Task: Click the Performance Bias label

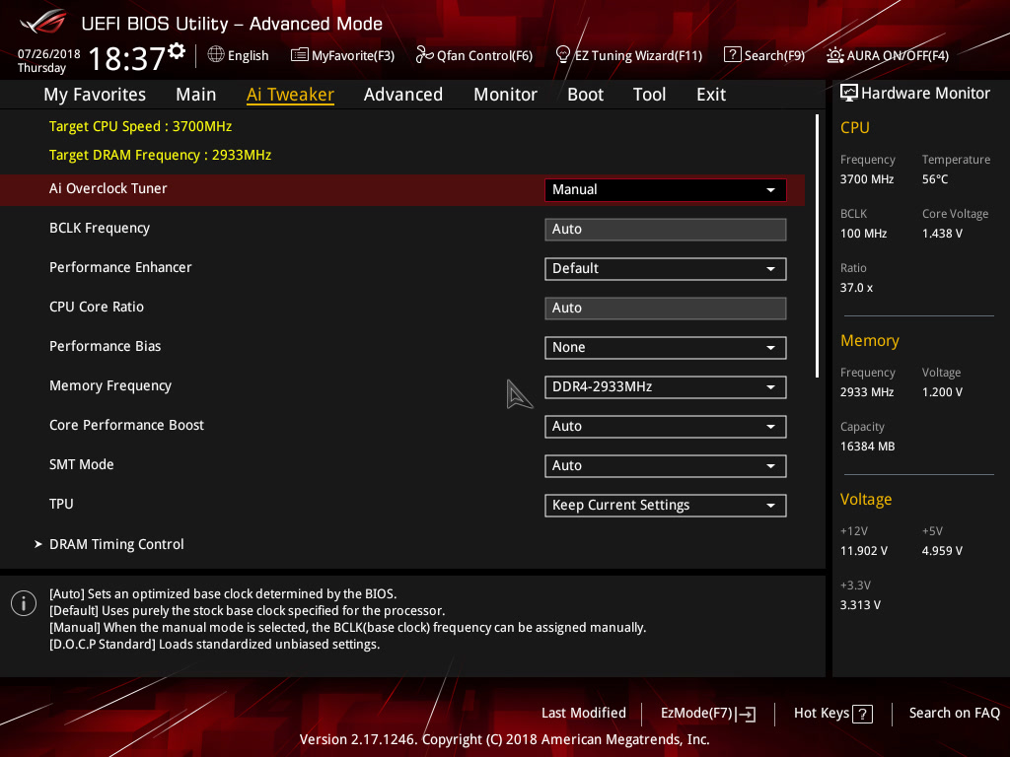Action: (105, 346)
